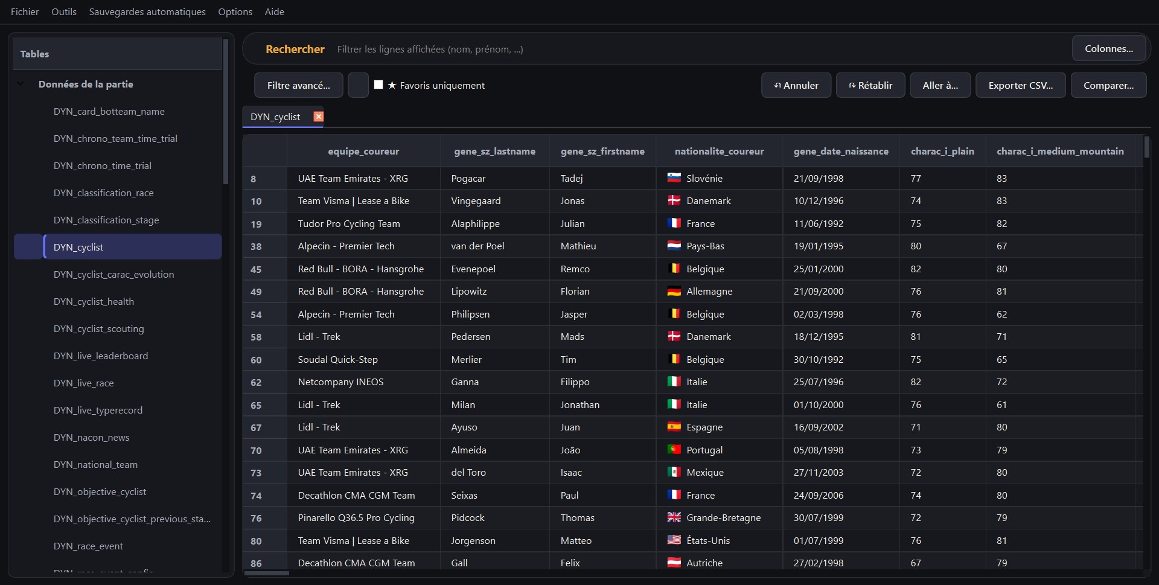Click the Grande-Bretagne nationality cell
The height and width of the screenshot is (585, 1159).
(x=720, y=517)
